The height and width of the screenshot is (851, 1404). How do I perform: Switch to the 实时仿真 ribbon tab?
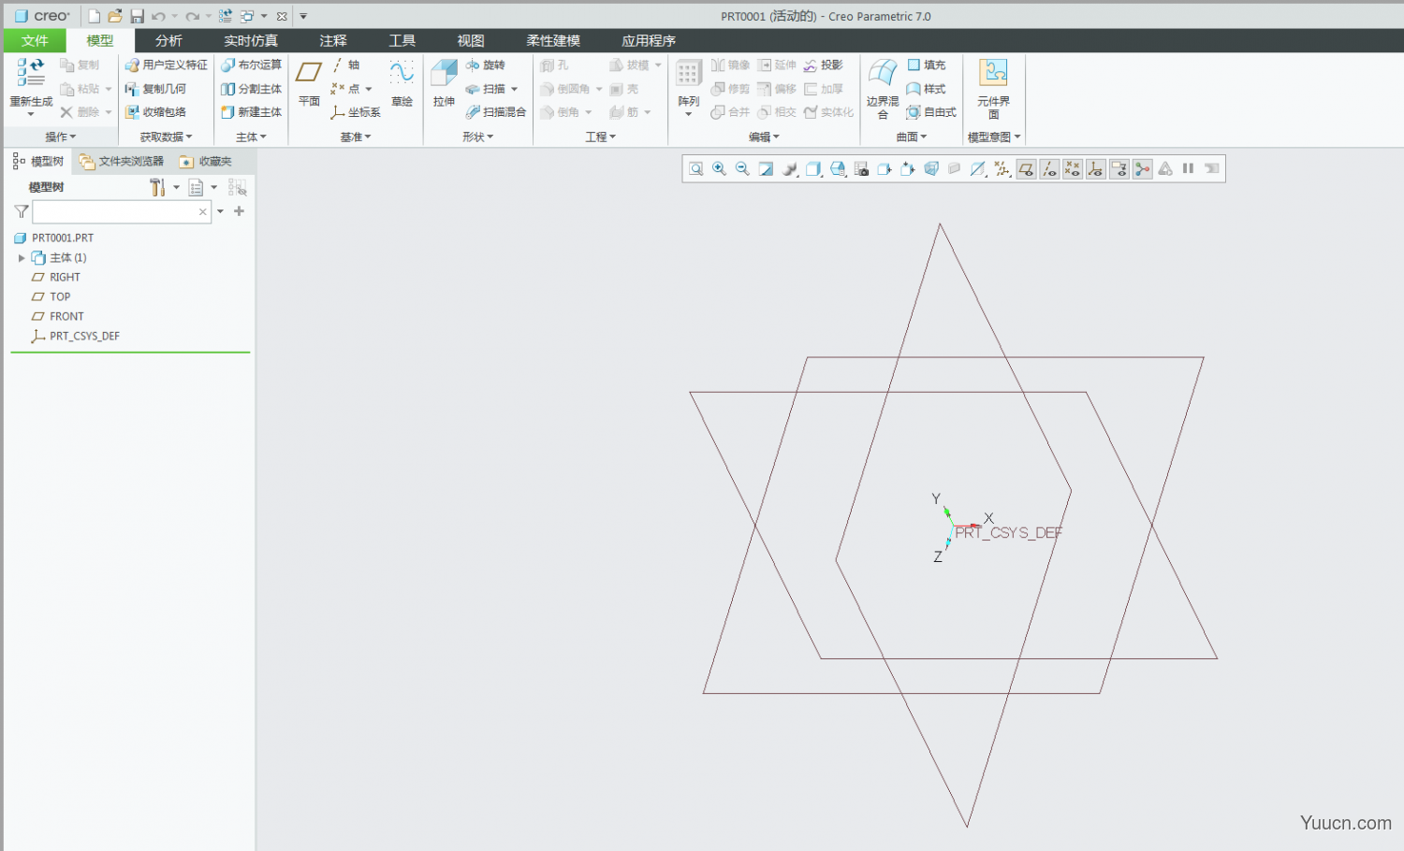click(251, 40)
